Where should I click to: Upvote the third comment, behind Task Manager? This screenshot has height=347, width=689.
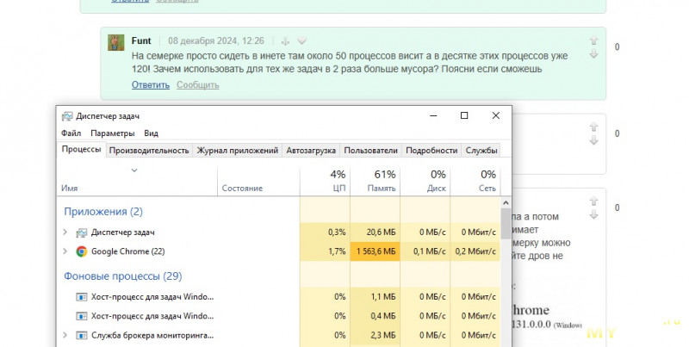[593, 201]
